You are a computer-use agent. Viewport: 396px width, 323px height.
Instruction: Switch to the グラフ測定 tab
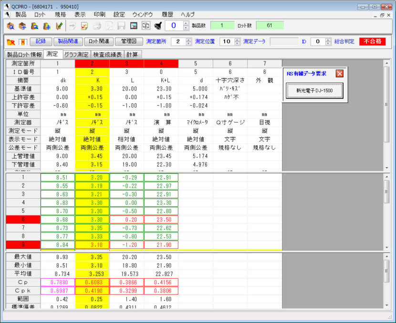click(76, 54)
